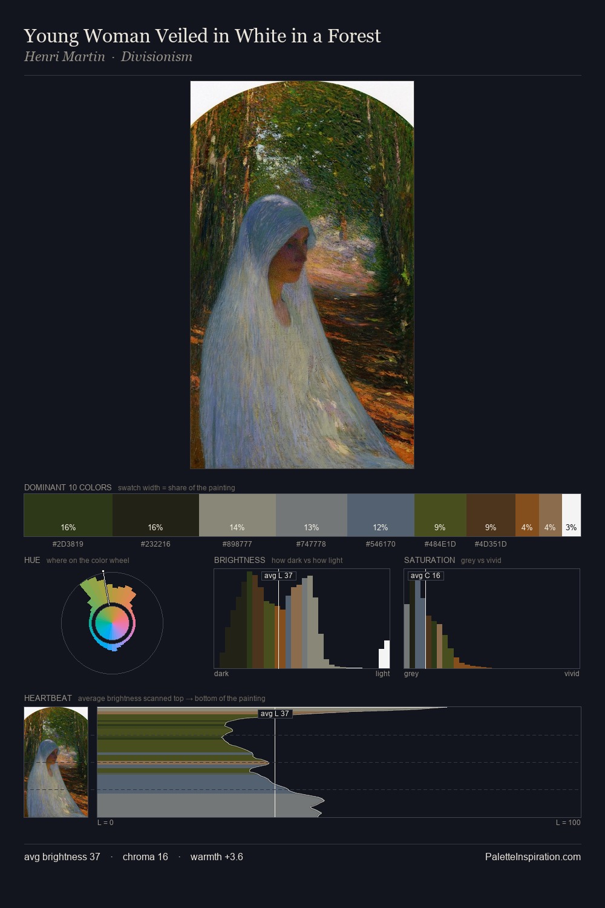Select the 12% slate blue swatch

click(381, 515)
